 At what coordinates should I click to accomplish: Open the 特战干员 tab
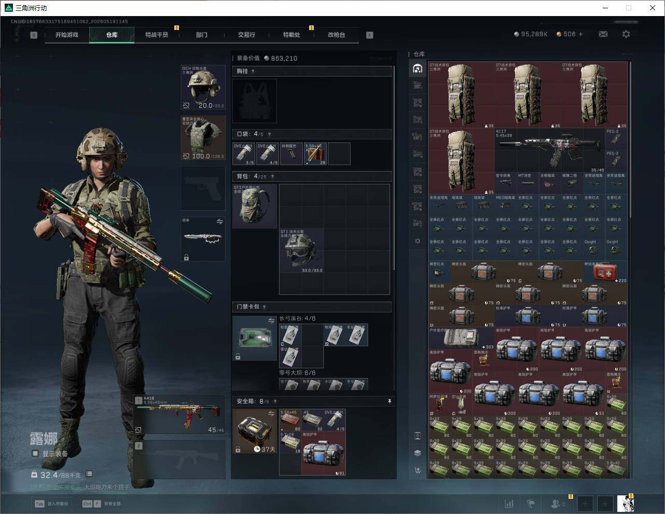tap(157, 35)
